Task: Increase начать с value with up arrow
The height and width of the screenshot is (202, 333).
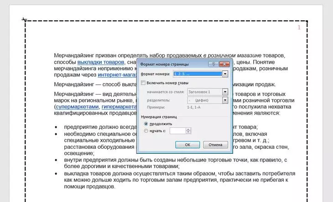Action: pyautogui.click(x=188, y=129)
